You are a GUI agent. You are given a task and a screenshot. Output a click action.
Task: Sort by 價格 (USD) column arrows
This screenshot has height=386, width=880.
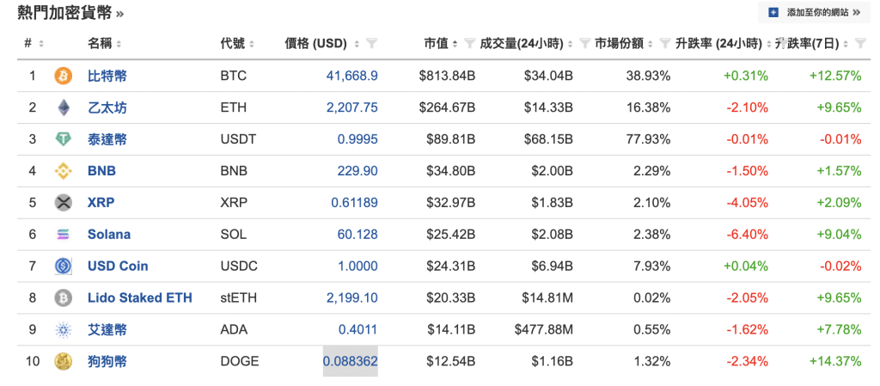357,44
